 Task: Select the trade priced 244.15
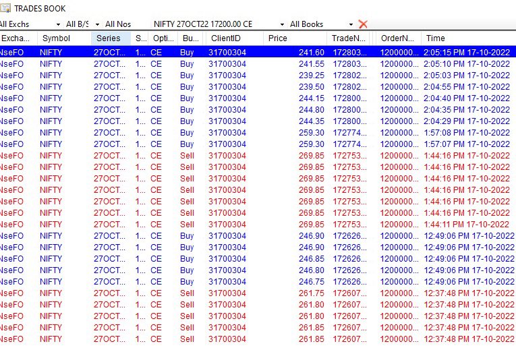pos(258,98)
